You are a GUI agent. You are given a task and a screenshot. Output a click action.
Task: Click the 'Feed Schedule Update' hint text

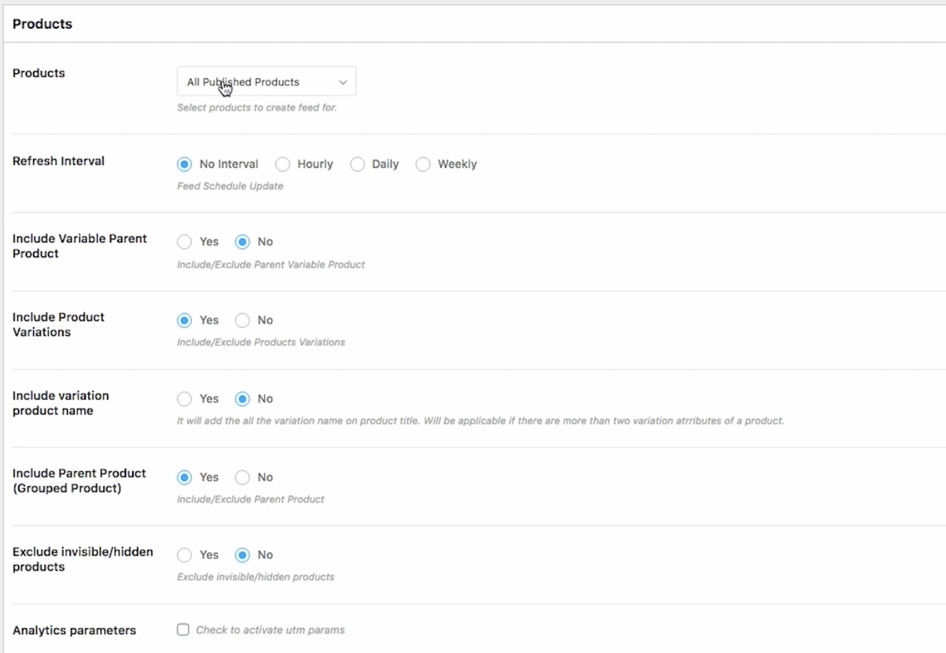click(x=230, y=186)
